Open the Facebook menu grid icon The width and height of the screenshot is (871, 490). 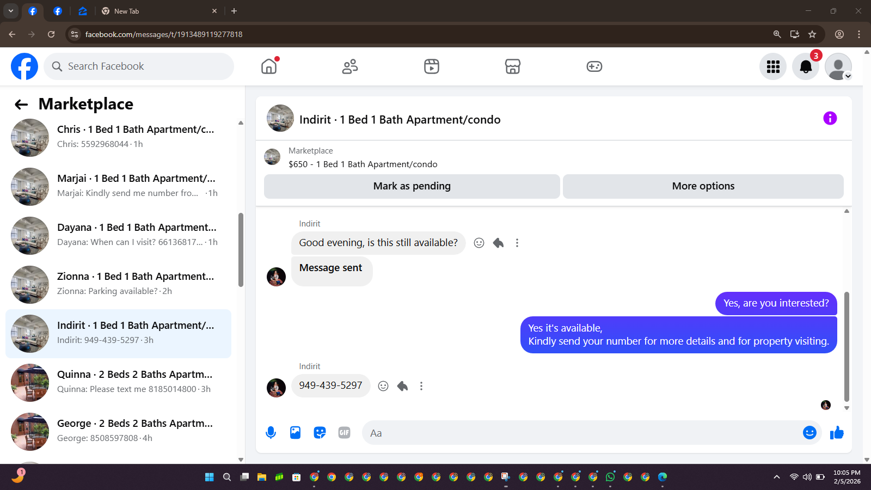[x=773, y=66]
